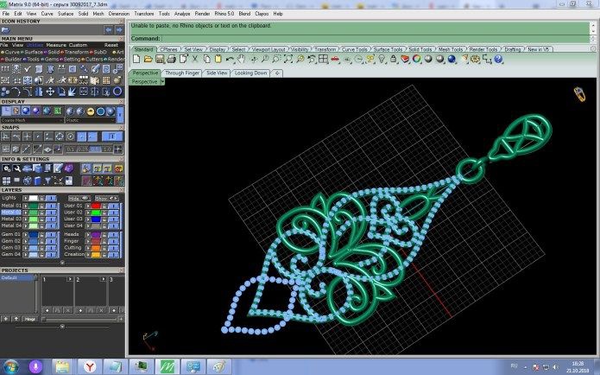
Task: Click the blue ring circle icon in Main Menu
Action: [x=117, y=92]
